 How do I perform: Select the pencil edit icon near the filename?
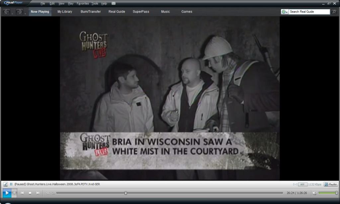tap(5, 184)
